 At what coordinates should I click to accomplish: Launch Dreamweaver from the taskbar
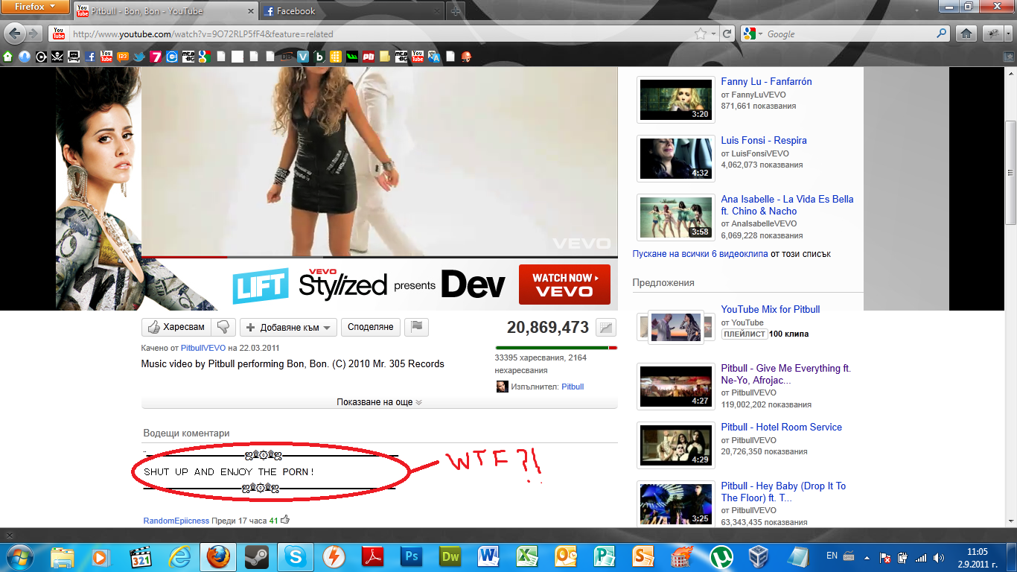point(450,556)
